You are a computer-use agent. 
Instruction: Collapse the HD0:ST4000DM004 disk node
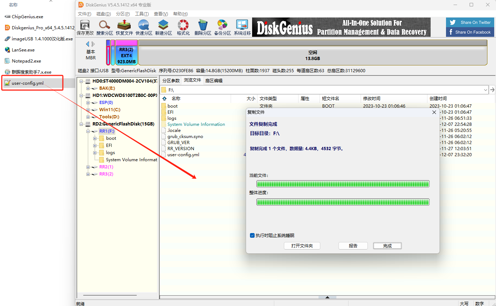click(x=81, y=81)
